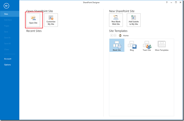Choose the Team Site template

[147, 46]
